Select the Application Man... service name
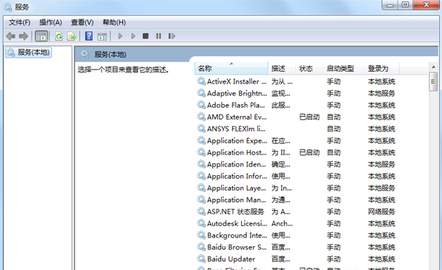This screenshot has height=270, width=442. (237, 200)
